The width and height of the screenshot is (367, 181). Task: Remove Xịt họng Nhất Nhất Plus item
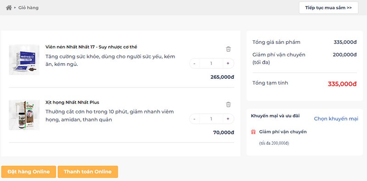228,104
